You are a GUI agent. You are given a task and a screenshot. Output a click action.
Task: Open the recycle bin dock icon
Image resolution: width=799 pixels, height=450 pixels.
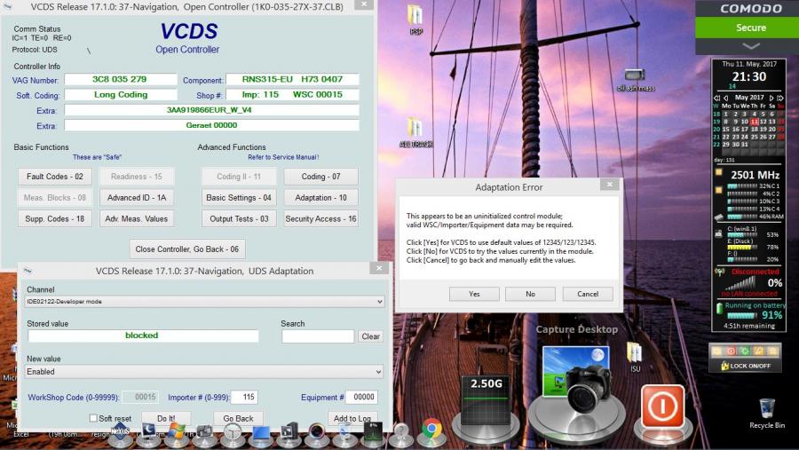tap(345, 434)
